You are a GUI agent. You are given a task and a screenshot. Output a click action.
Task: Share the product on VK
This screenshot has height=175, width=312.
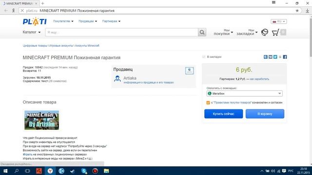coord(271,57)
